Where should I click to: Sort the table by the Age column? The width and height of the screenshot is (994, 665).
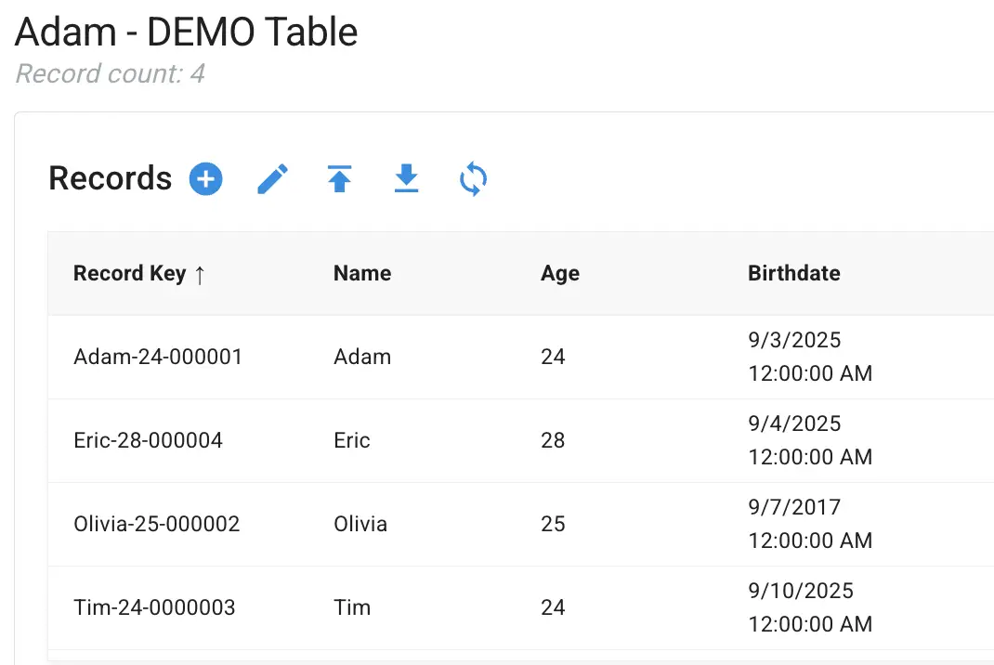[560, 273]
